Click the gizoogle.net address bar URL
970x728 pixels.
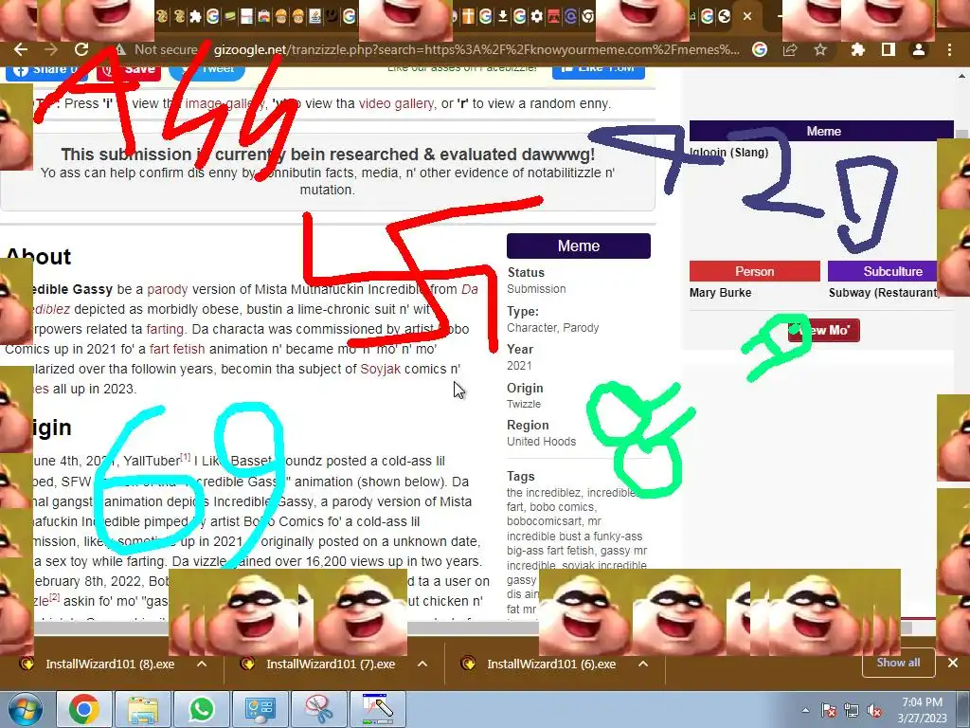pos(476,49)
